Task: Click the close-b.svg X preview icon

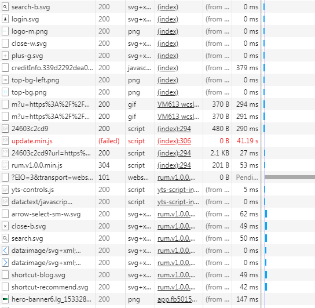Action: [x=5, y=226]
